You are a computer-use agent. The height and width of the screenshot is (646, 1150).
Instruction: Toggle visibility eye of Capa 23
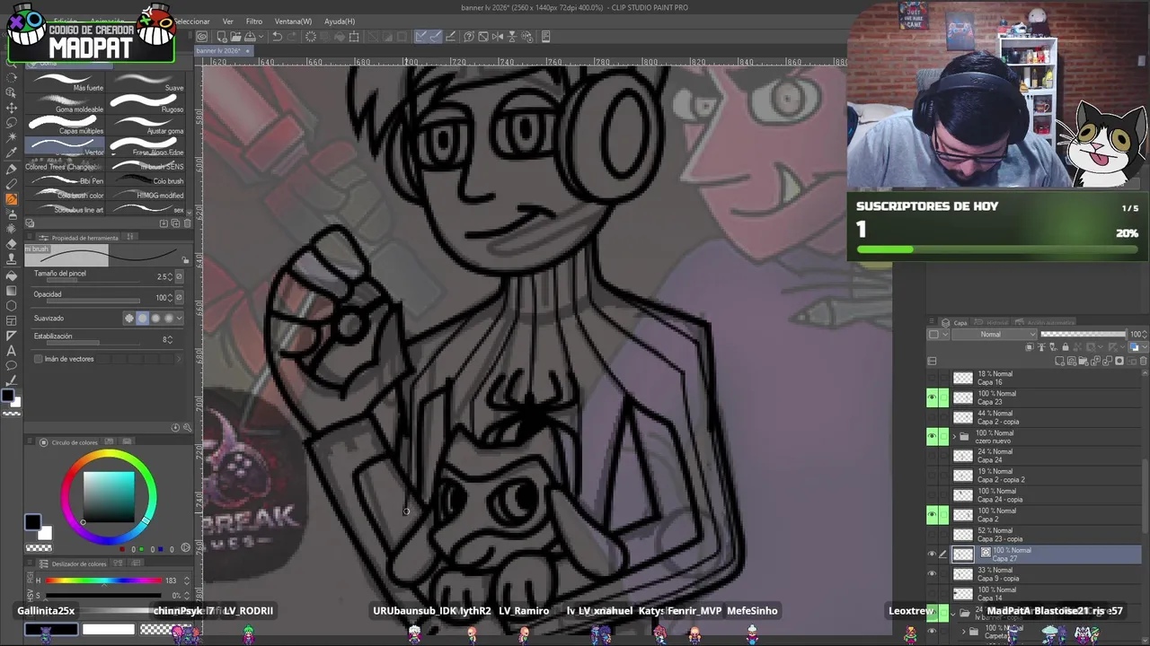coord(932,397)
